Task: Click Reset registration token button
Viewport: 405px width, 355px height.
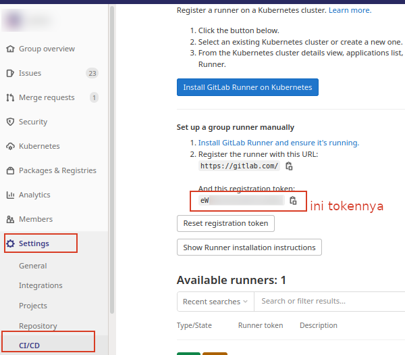Action: click(225, 223)
